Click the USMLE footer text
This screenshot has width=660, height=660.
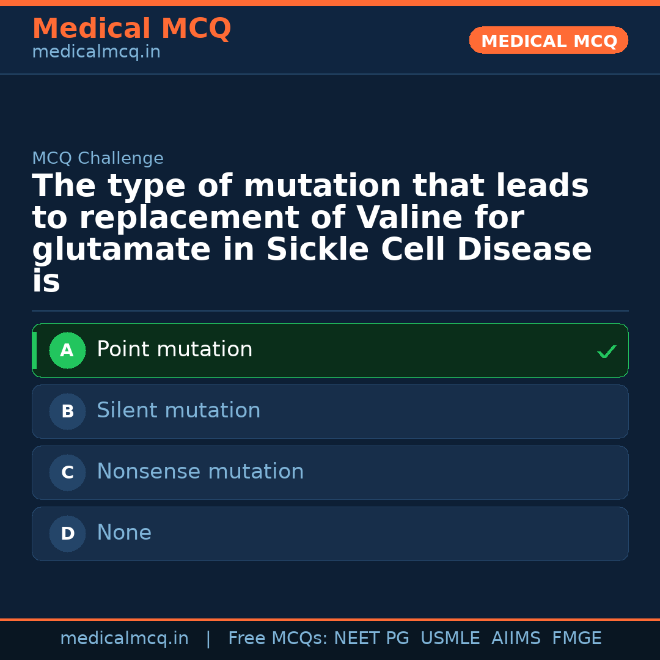coord(450,639)
